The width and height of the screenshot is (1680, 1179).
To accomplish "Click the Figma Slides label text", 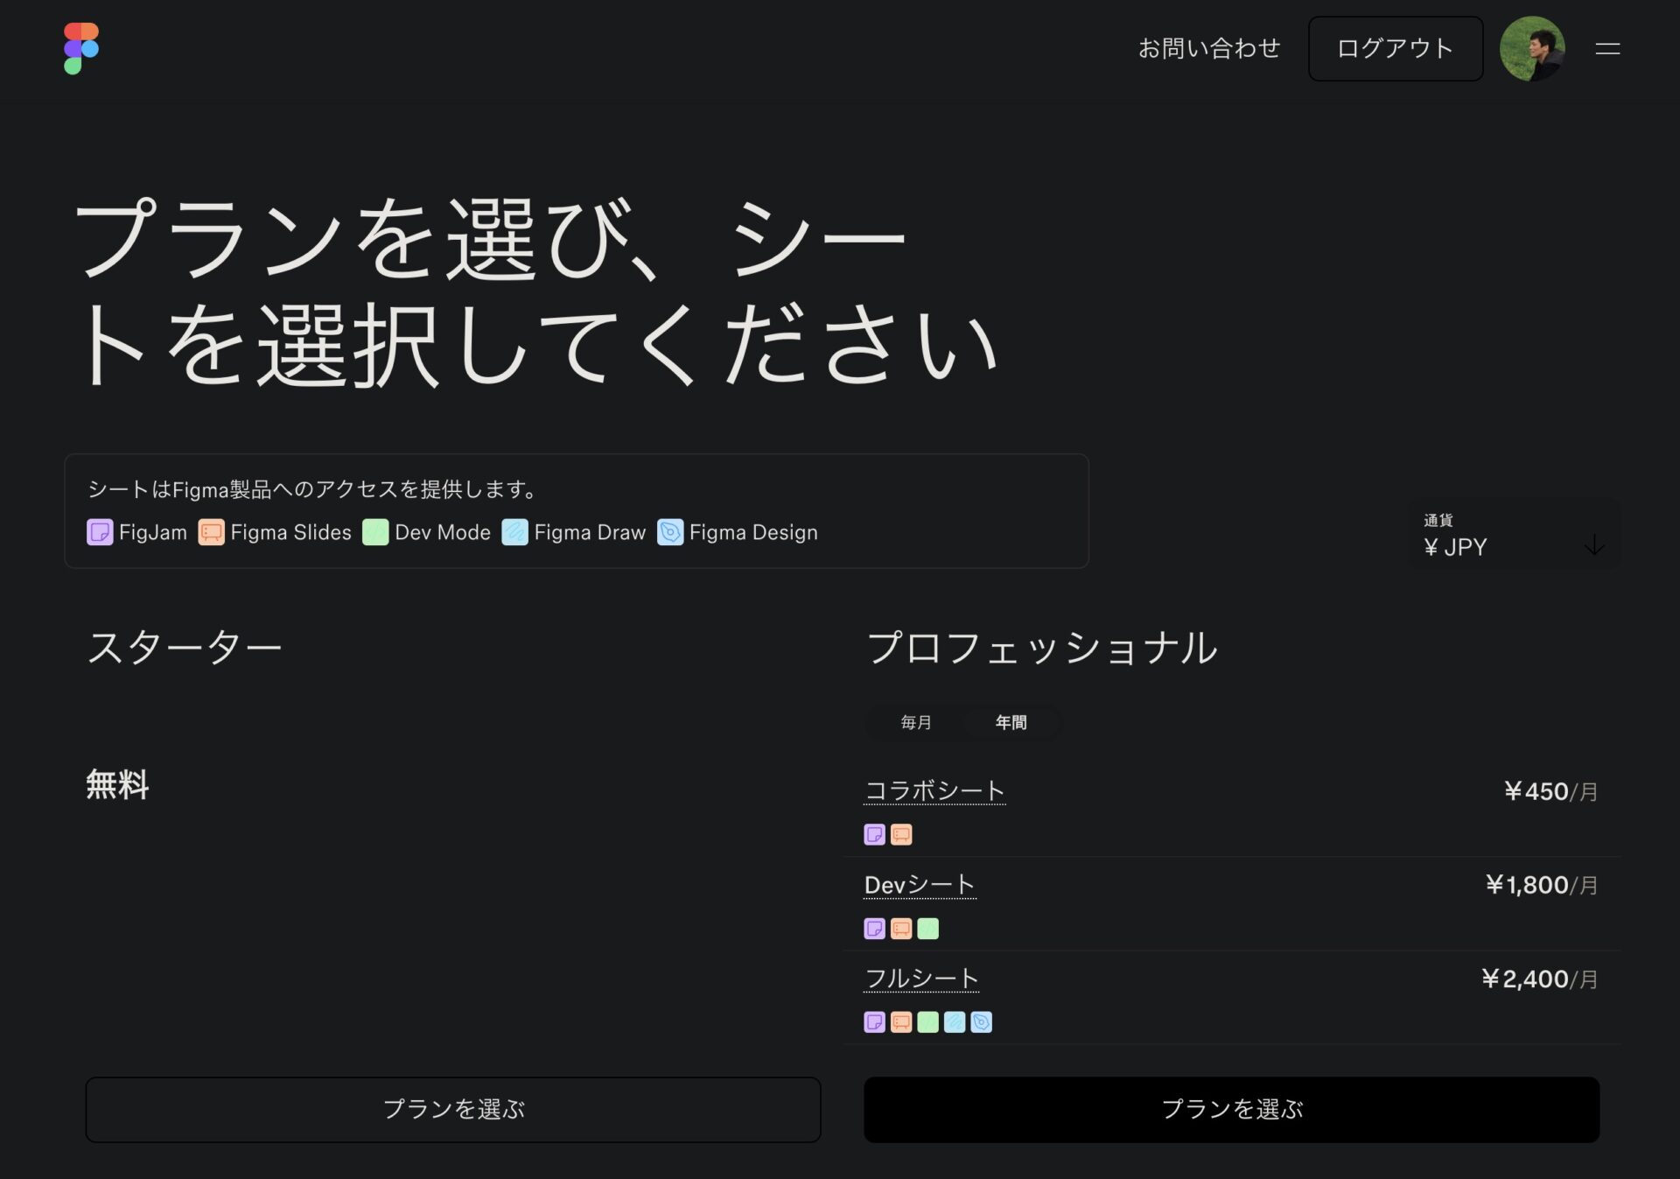I will click(291, 532).
